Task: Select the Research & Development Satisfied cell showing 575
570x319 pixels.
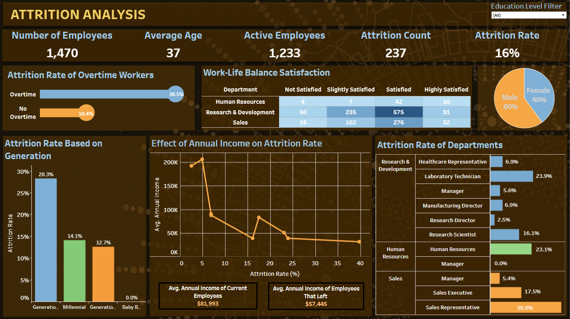Action: click(x=398, y=112)
